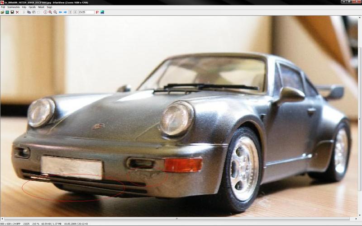Screen dimensions: 362x226
Task: Open the Súgó help menu
Action: [x=49, y=7]
